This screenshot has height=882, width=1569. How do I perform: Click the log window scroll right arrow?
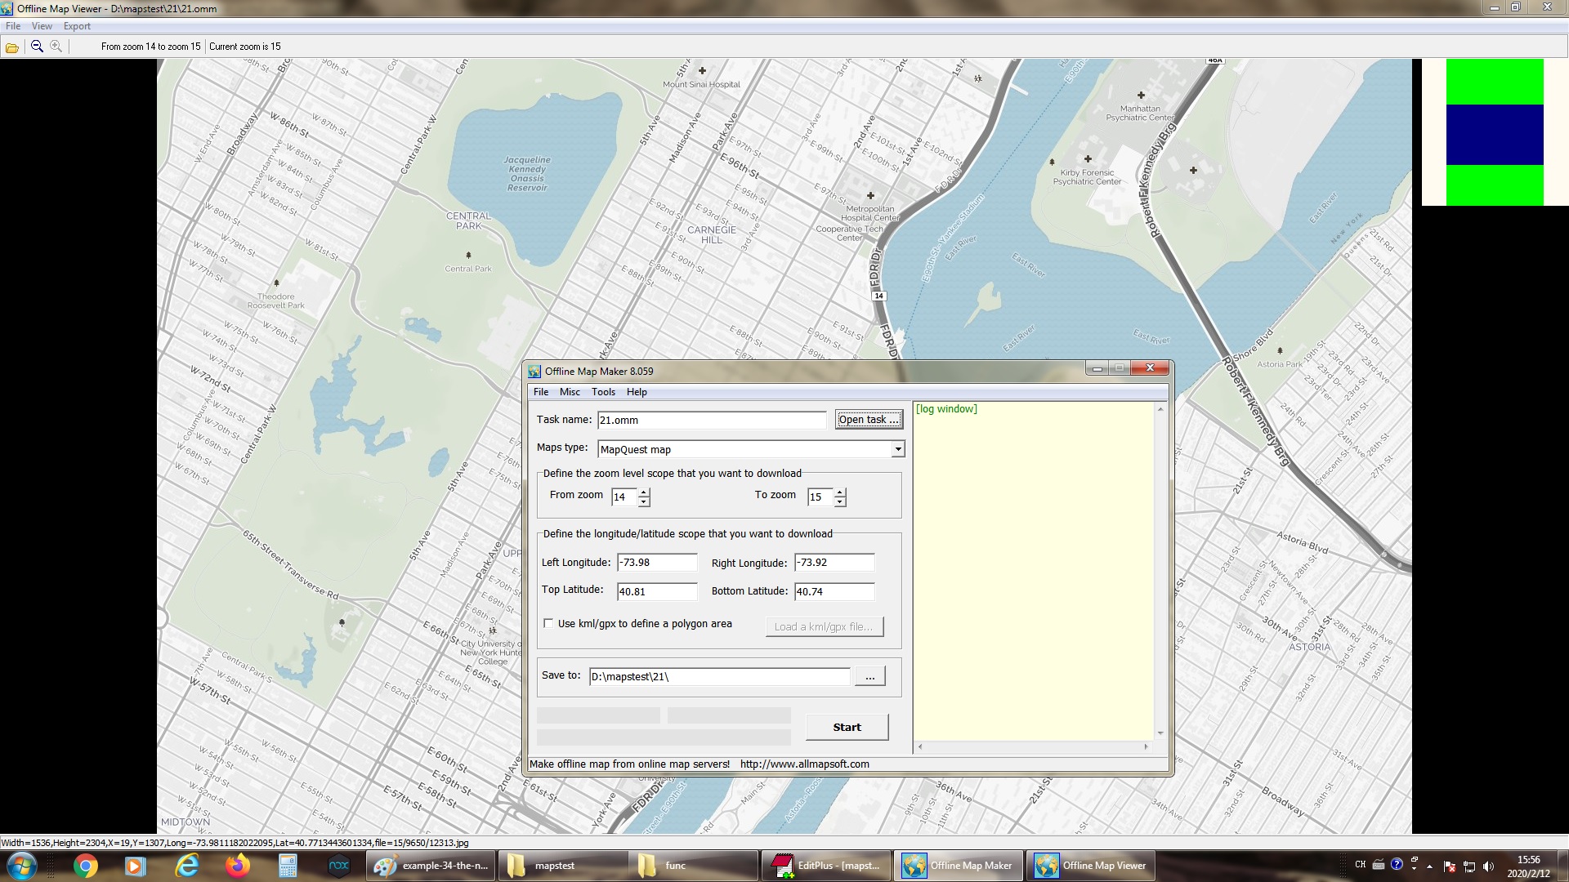click(1146, 746)
